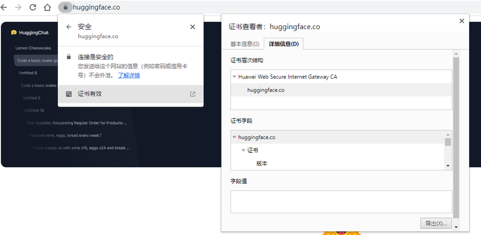Click the HuggingChat logo

click(x=30, y=33)
